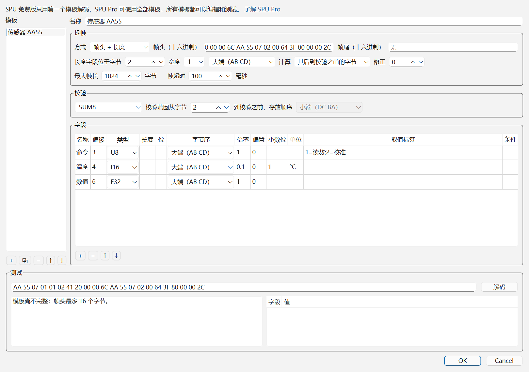The height and width of the screenshot is (372, 529).
Task: Decrease 帧超时 value
Action: point(228,76)
